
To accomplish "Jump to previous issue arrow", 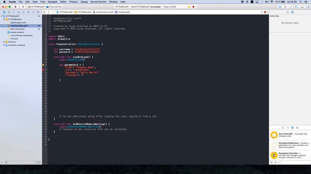I will point(262,12).
